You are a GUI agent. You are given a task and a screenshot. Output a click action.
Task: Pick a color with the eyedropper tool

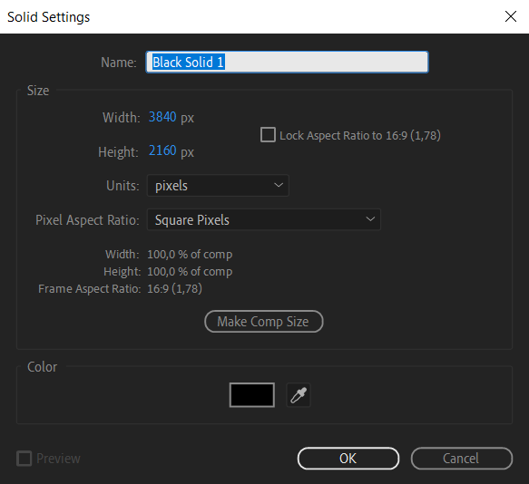click(x=299, y=395)
